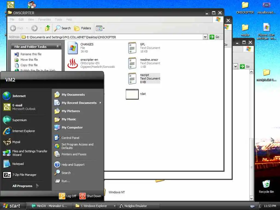Open the Tools menu
Image resolution: width=280 pixels, height=210 pixels.
tap(59, 19)
